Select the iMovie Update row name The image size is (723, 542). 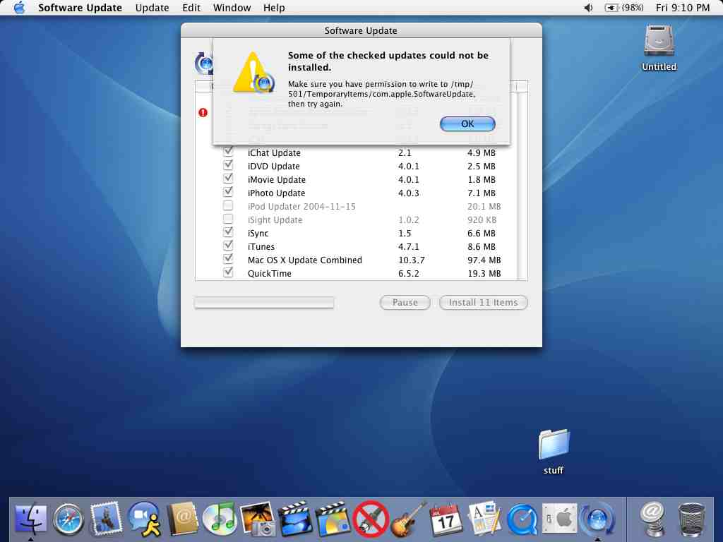tap(276, 179)
